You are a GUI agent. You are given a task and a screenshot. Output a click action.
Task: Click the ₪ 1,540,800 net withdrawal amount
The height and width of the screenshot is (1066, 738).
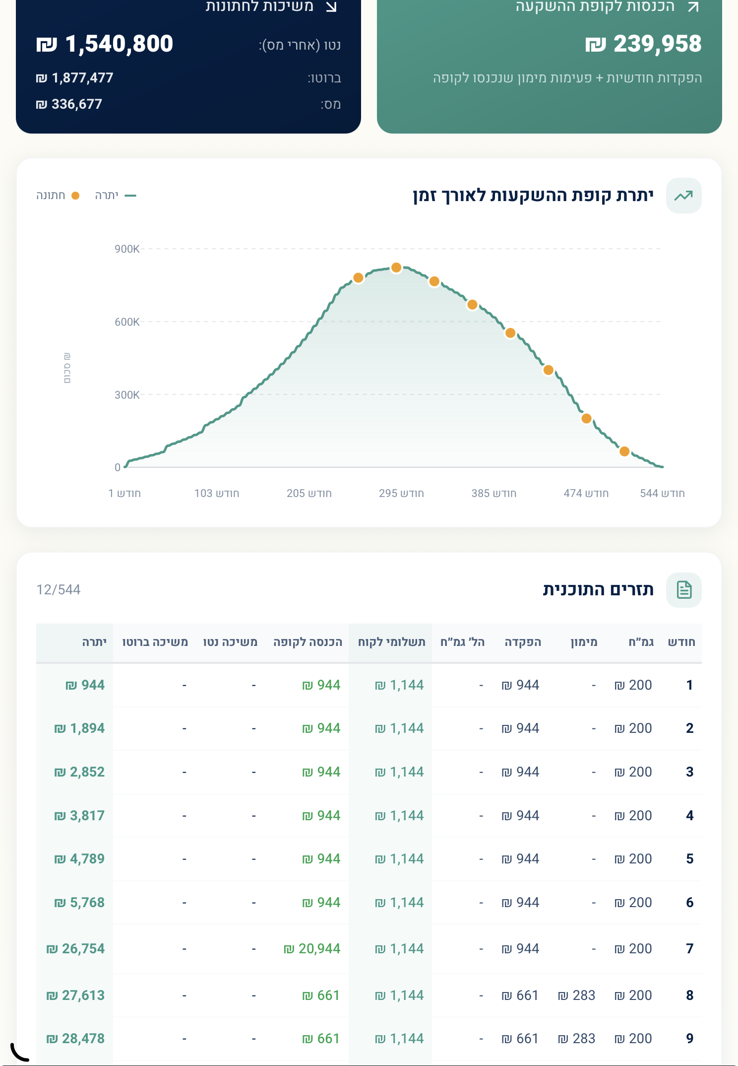(105, 44)
